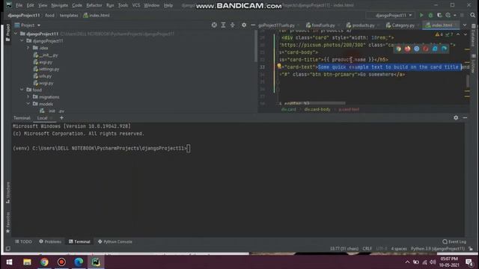
Task: Switch to the products.py editor tab
Action: (x=363, y=25)
